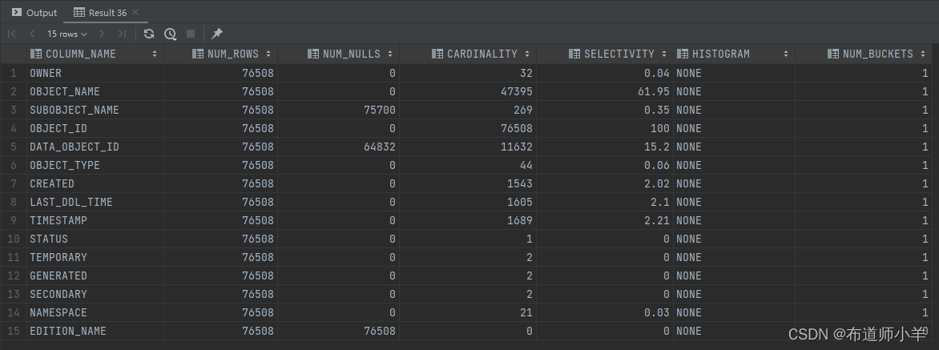Screen dimensions: 939x350
Task: Open the auto-refresh clock icon
Action: pos(170,34)
